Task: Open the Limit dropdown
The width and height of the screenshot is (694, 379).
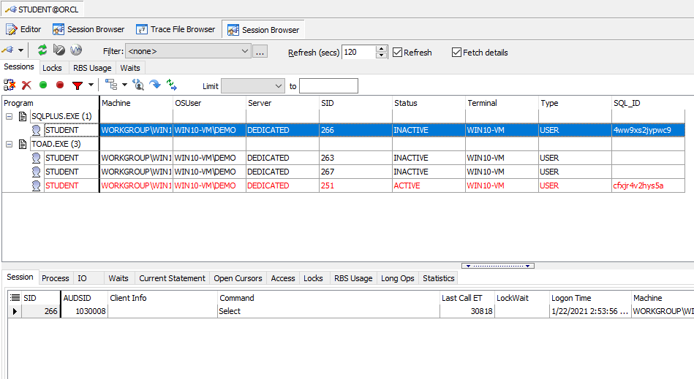Action: [253, 86]
